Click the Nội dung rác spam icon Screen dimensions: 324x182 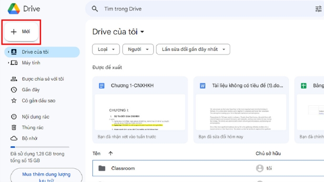pos(14,117)
